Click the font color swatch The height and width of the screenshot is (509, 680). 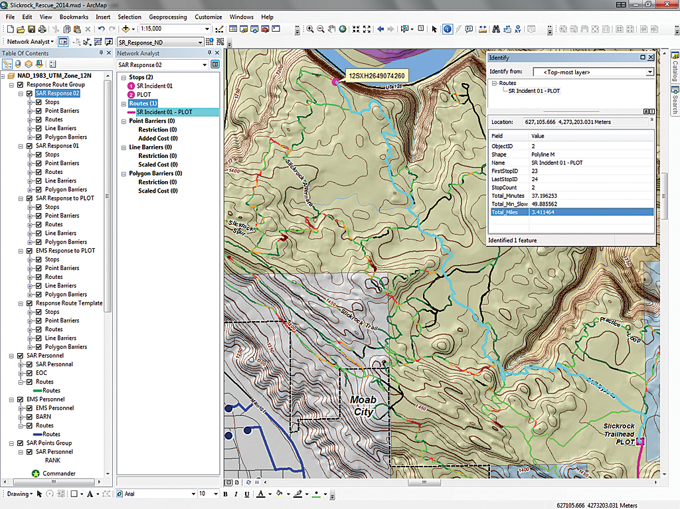tap(260, 494)
